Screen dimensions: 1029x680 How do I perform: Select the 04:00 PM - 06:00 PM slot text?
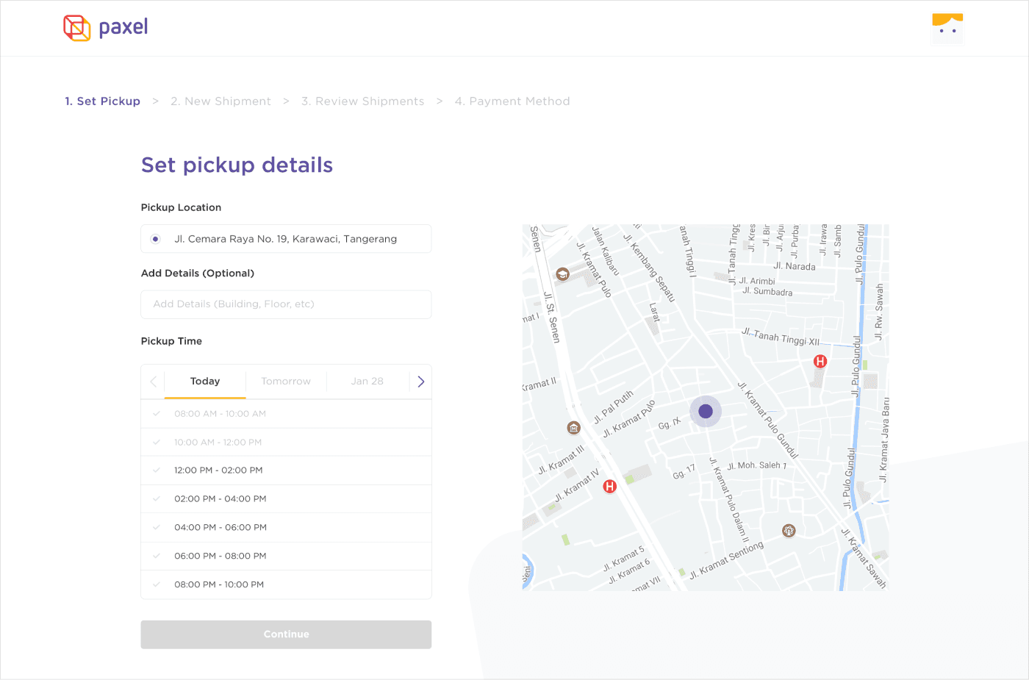220,528
